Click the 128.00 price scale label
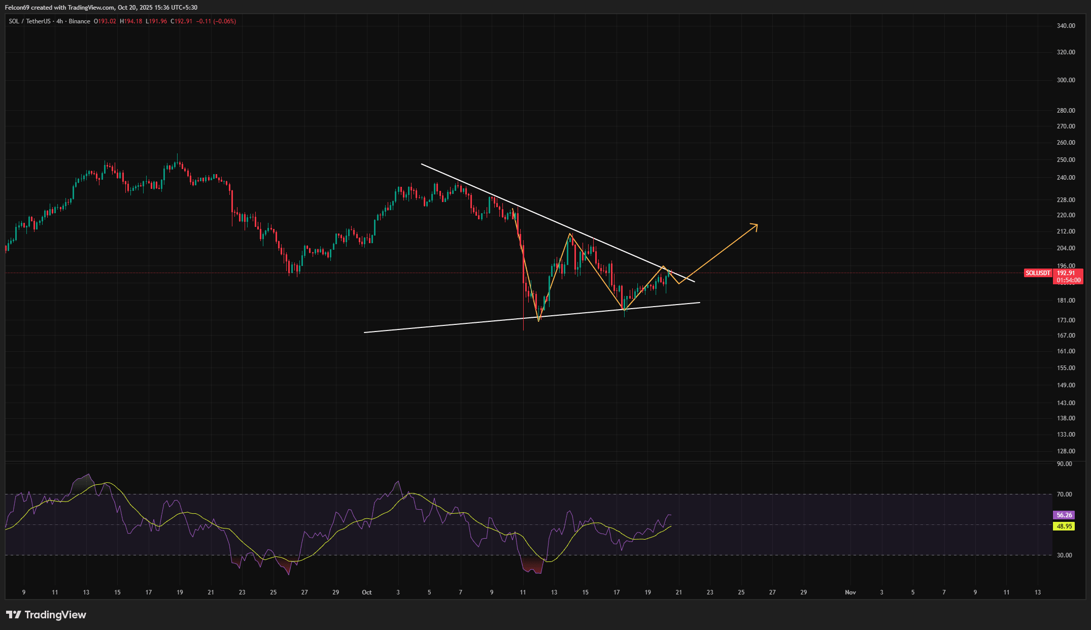 point(1066,451)
